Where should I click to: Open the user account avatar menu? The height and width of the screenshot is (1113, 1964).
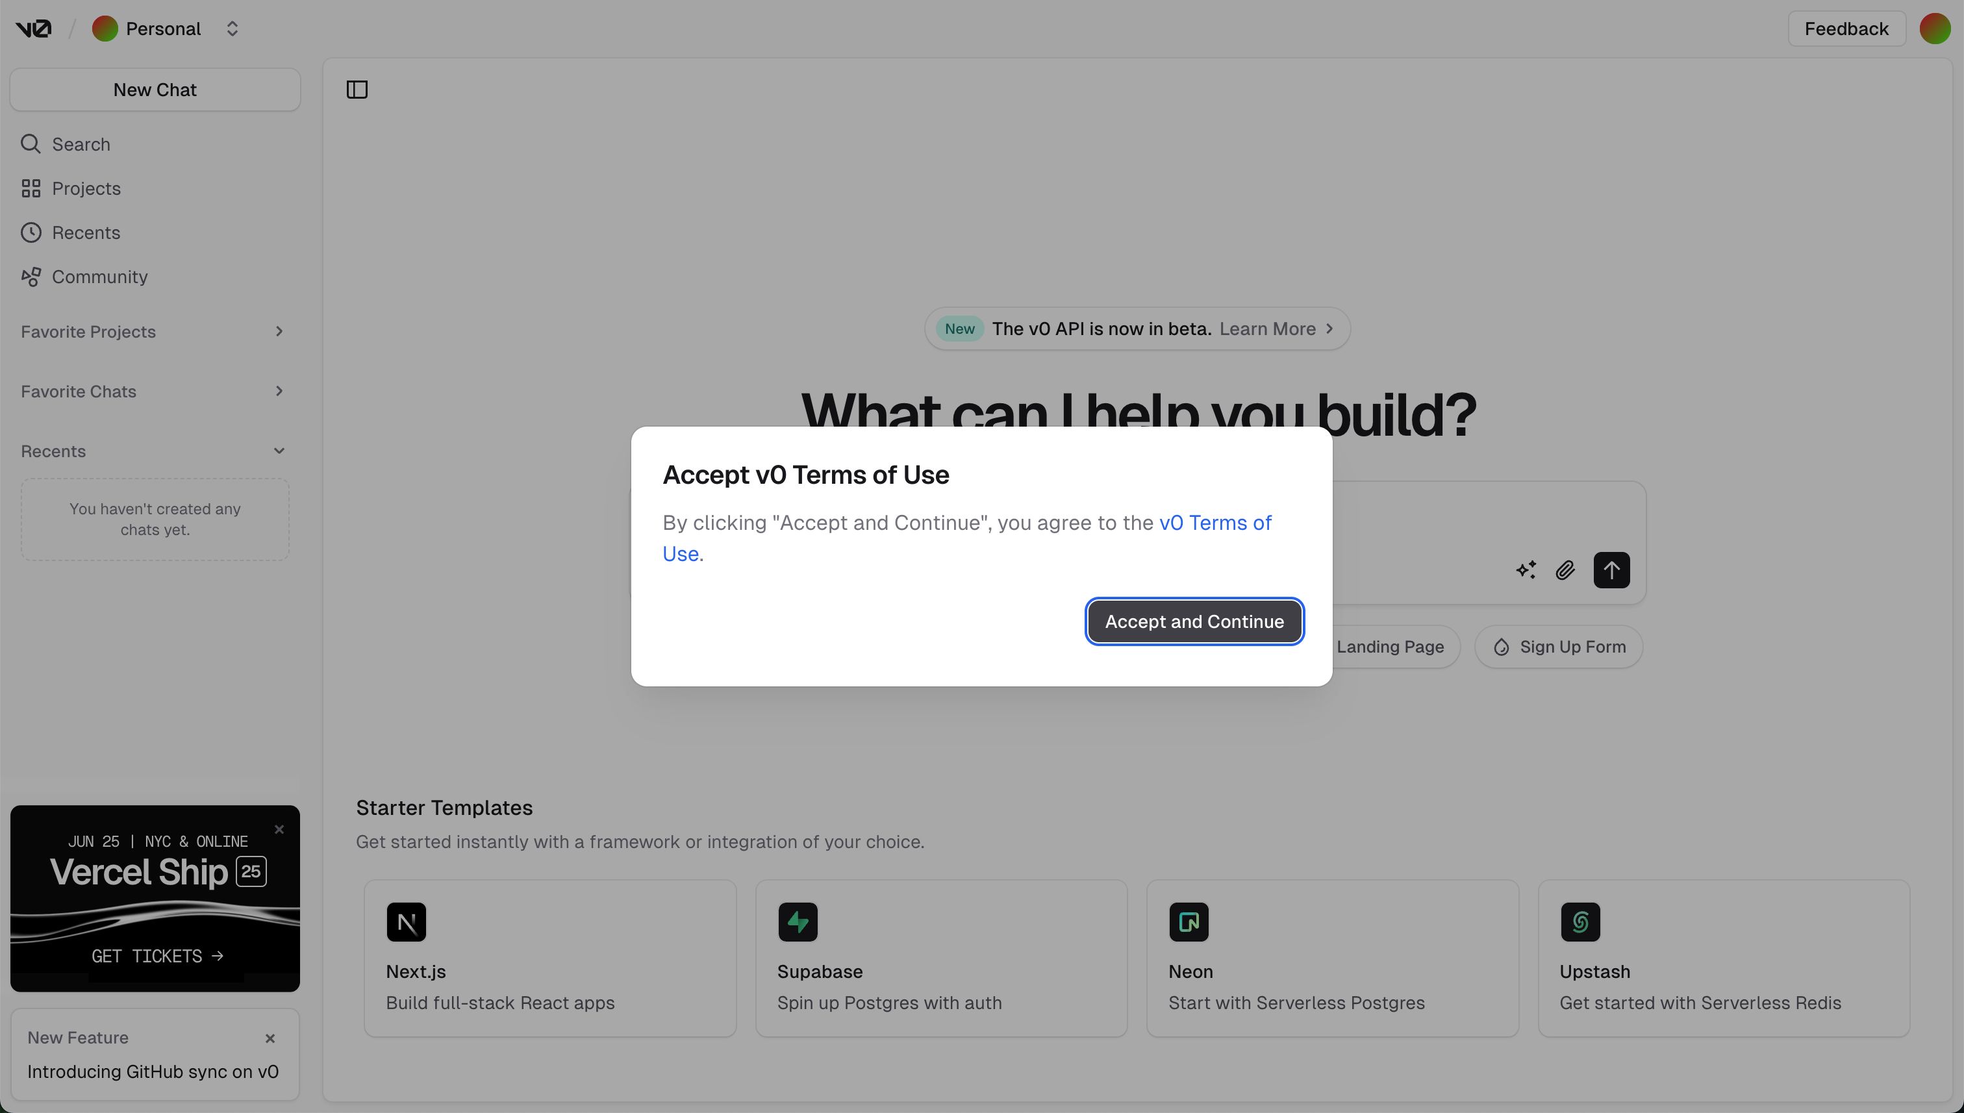[x=1935, y=29]
